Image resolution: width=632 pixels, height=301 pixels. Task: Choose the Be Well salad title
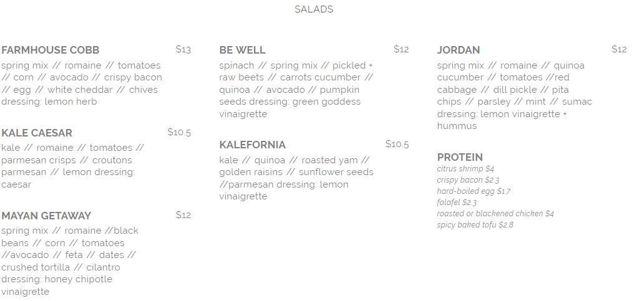click(x=242, y=50)
